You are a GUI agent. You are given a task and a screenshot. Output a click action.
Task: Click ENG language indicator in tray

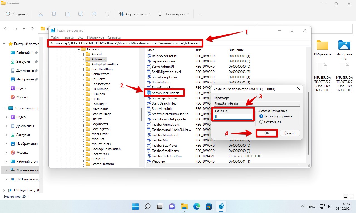coord(312,207)
